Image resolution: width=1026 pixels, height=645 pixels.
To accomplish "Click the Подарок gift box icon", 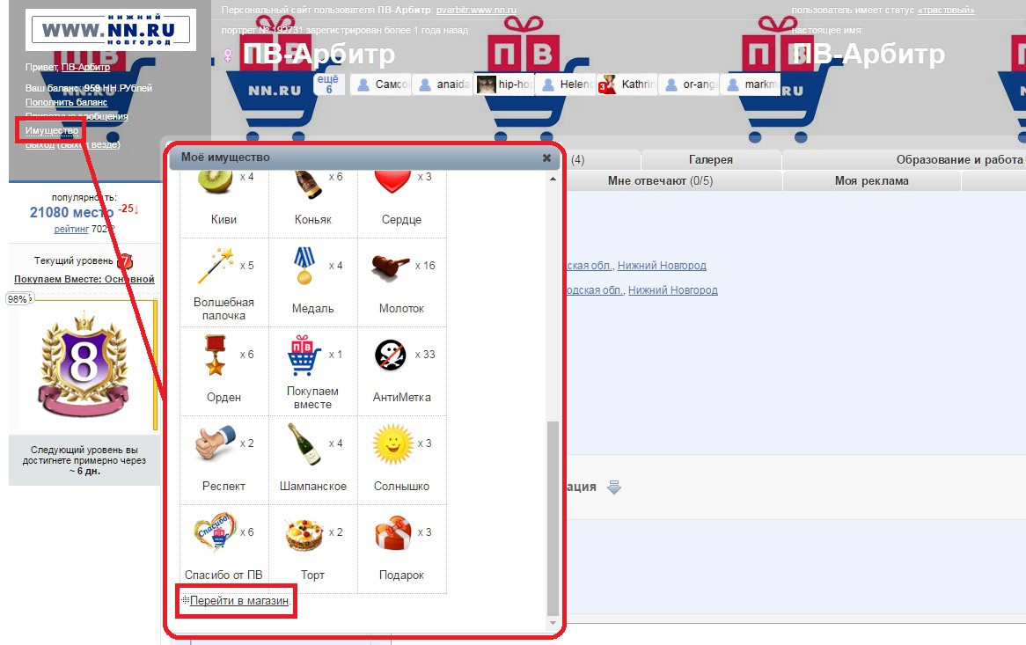I will pyautogui.click(x=393, y=533).
